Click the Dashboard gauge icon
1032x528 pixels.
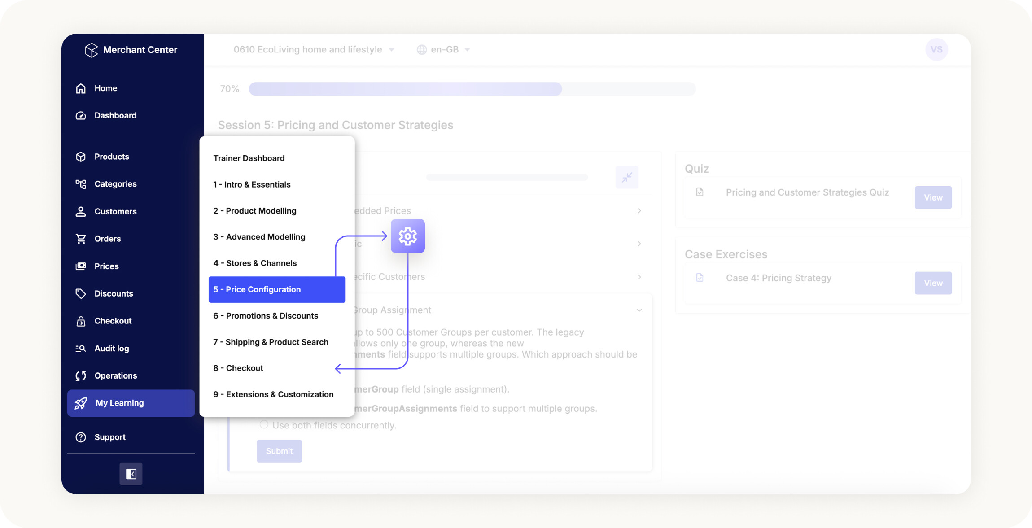pyautogui.click(x=81, y=116)
